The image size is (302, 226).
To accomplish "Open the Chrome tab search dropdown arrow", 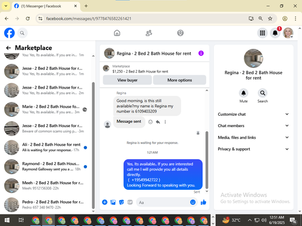I will tap(6, 6).
